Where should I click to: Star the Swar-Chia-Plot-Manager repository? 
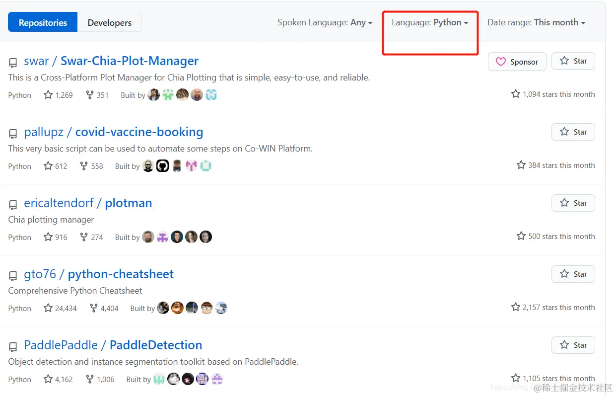click(x=573, y=61)
